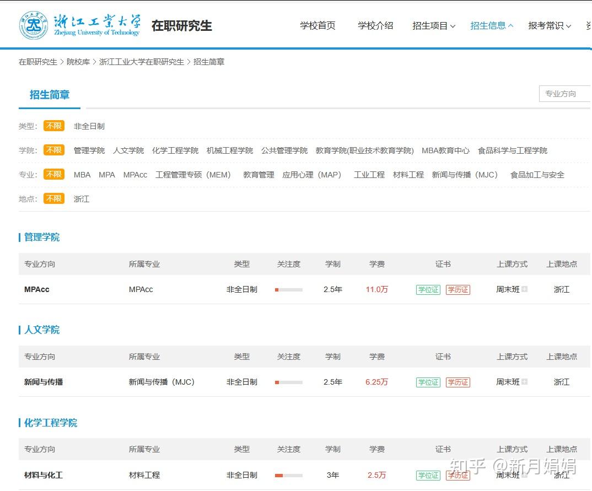Image resolution: width=592 pixels, height=491 pixels.
Task: Select 不限 in the 地点 filter
Action: pos(54,198)
